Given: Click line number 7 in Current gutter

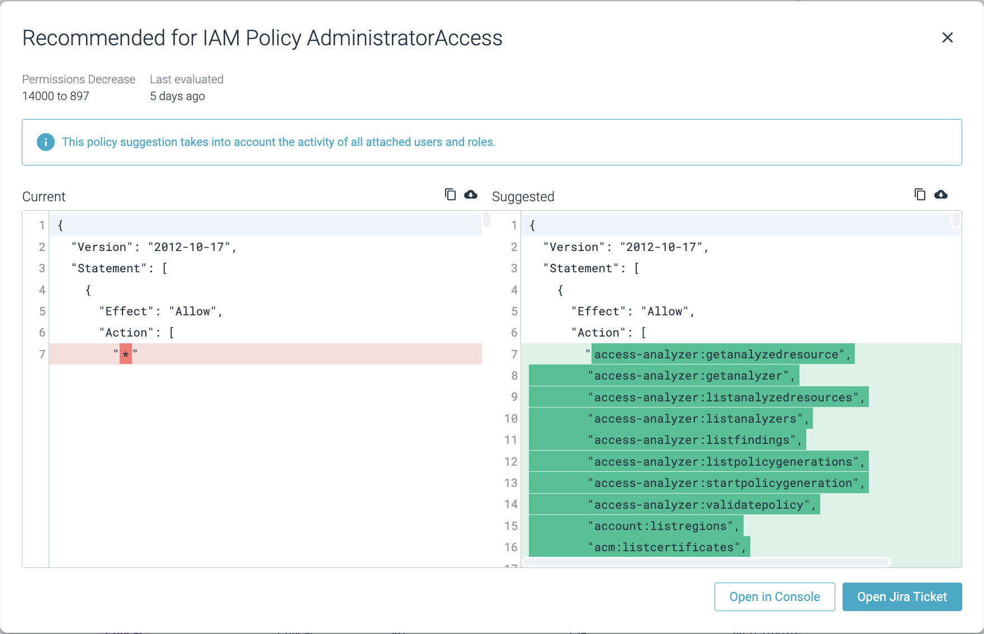Looking at the screenshot, I should [x=42, y=354].
